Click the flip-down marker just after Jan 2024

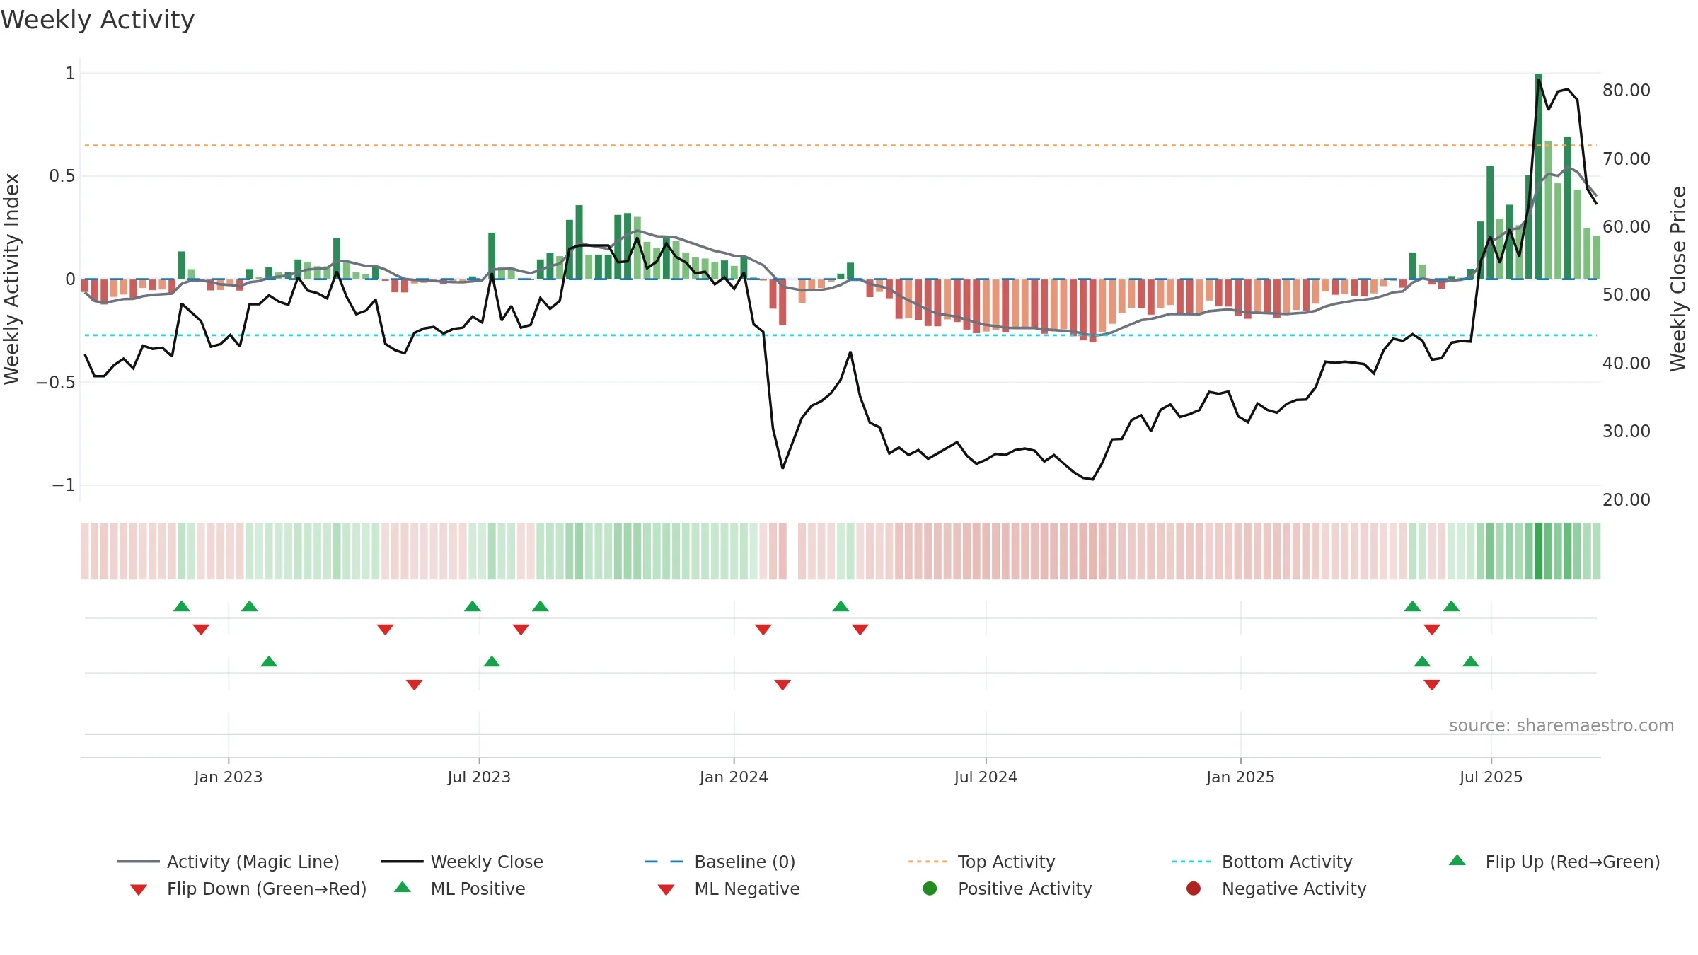click(763, 629)
